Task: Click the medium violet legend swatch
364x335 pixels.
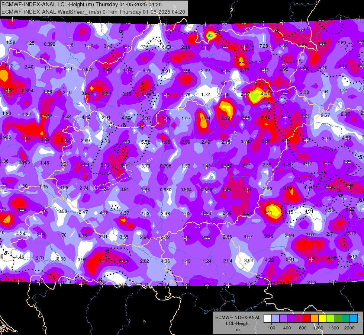Action: click(283, 319)
